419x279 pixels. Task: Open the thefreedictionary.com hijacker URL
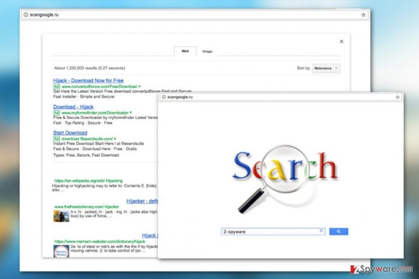(87, 207)
